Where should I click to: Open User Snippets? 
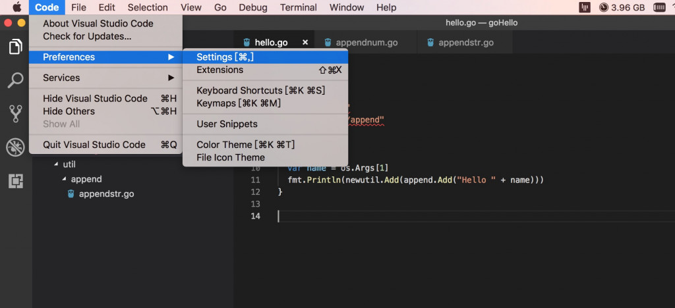[x=265, y=124]
